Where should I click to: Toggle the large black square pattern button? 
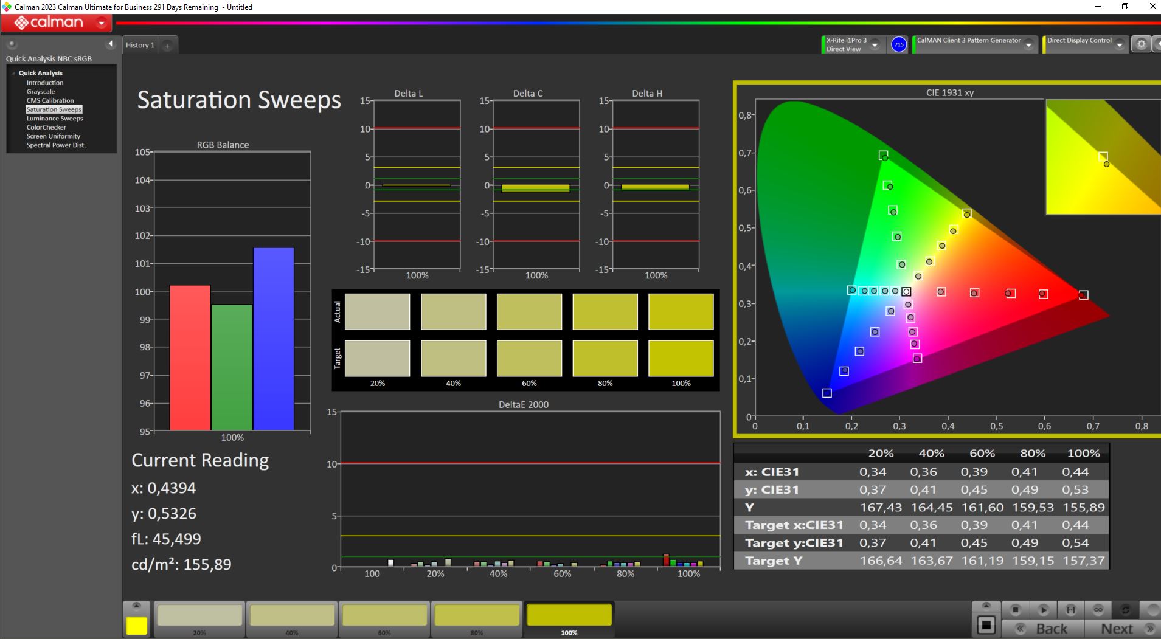(x=986, y=625)
